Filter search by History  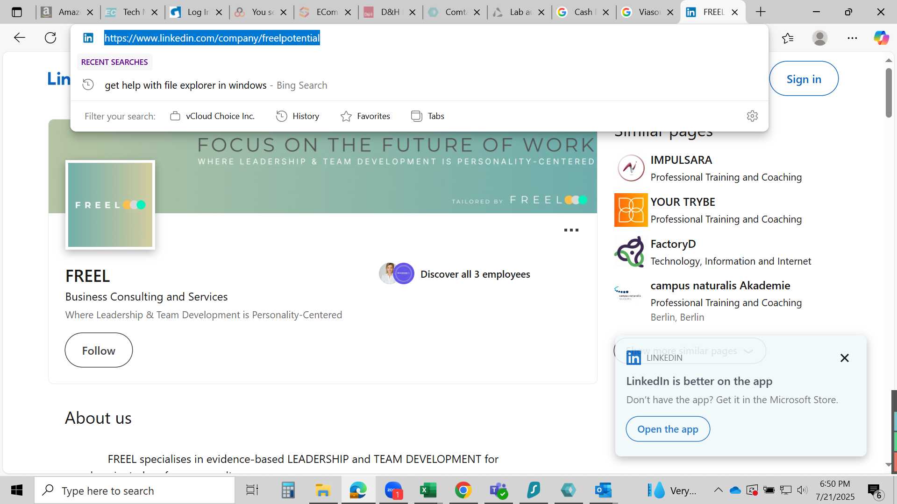(298, 116)
